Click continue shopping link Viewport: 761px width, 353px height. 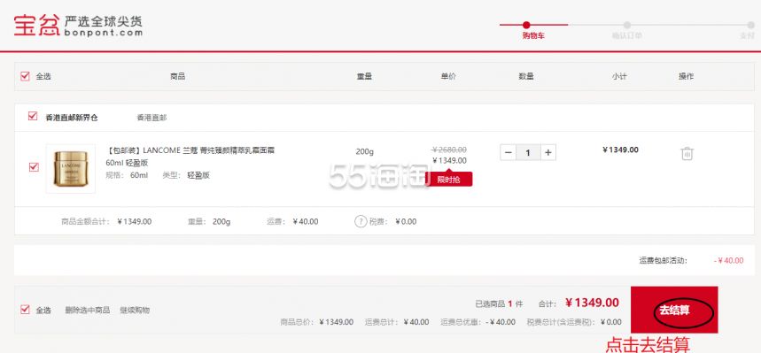135,310
